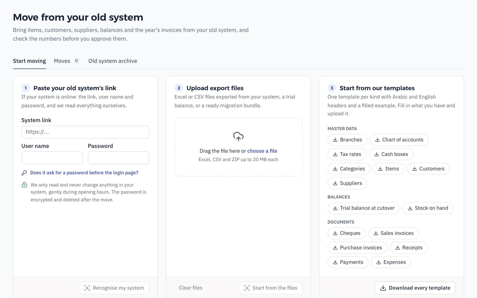Click the download icon on Items
Image resolution: width=477 pixels, height=298 pixels.
[380, 169]
